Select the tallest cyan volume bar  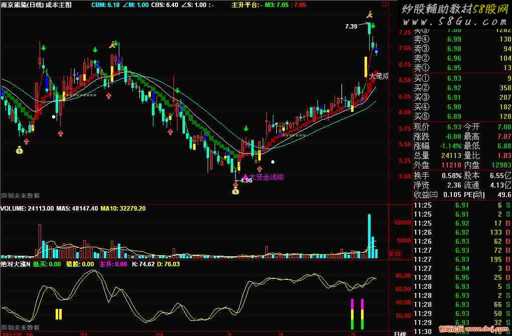pos(369,236)
